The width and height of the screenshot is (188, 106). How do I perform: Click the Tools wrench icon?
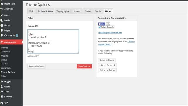2,92
